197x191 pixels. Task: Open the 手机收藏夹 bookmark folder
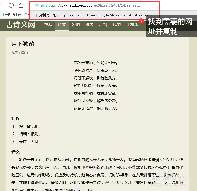(11, 14)
